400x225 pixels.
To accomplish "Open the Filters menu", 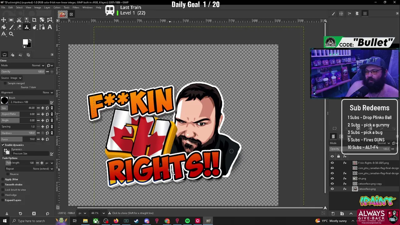I will (x=76, y=7).
